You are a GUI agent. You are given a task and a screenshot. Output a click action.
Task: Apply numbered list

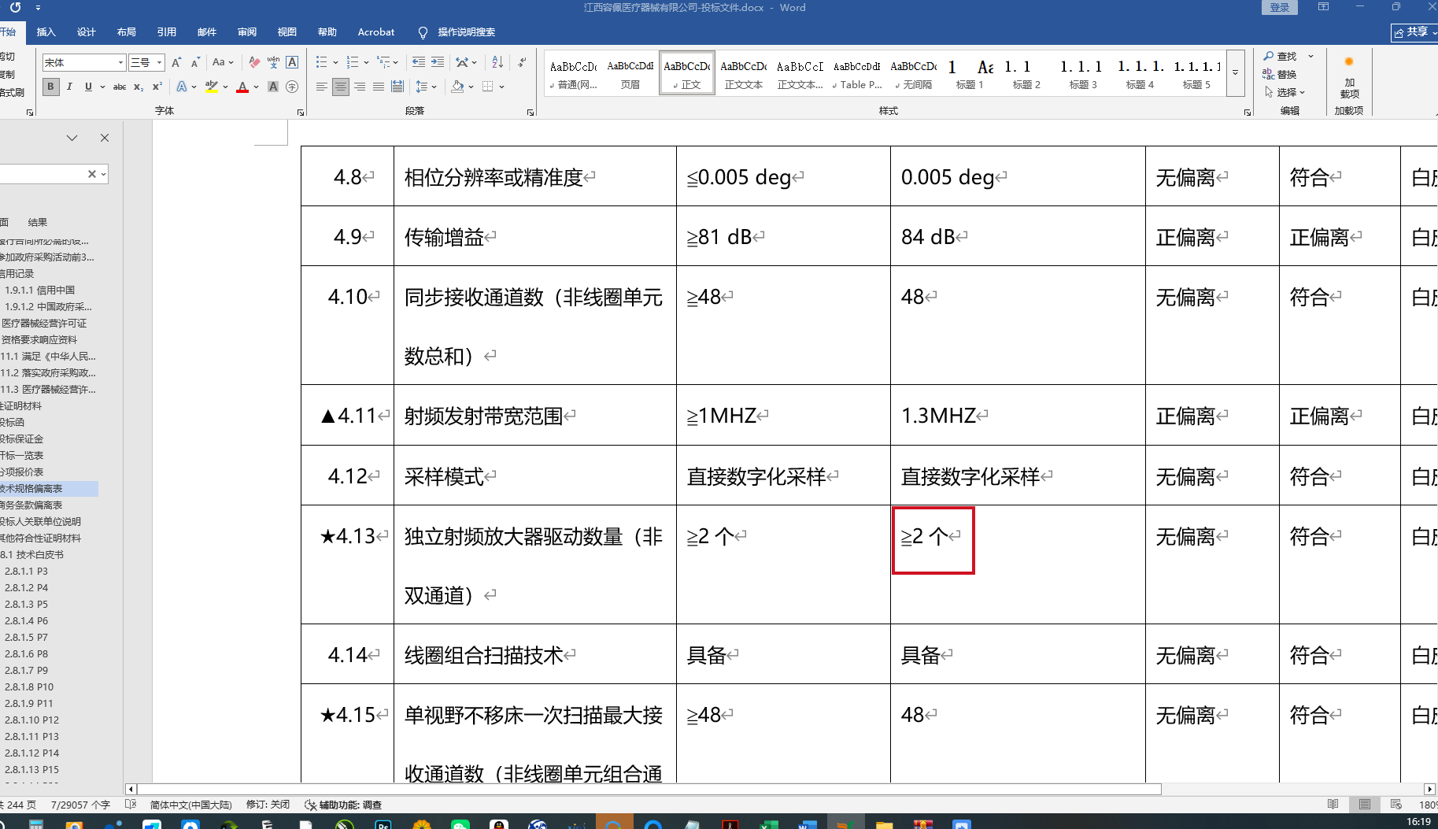pyautogui.click(x=352, y=62)
